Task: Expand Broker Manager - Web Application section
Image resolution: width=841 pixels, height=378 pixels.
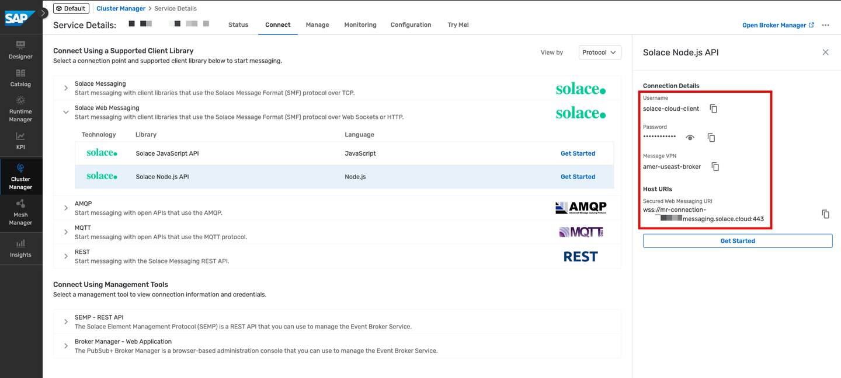Action: (x=66, y=346)
